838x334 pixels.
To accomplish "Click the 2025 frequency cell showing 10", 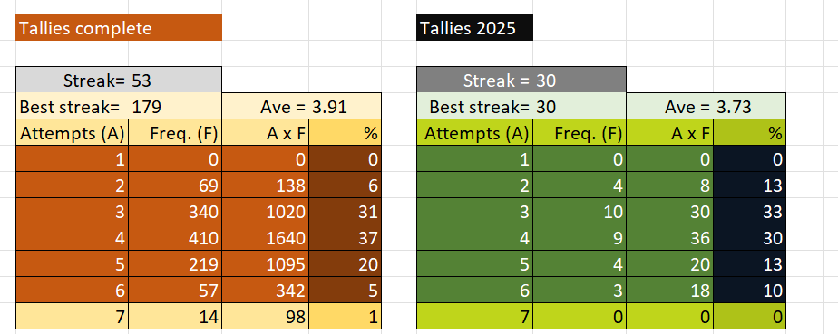I will [x=580, y=212].
